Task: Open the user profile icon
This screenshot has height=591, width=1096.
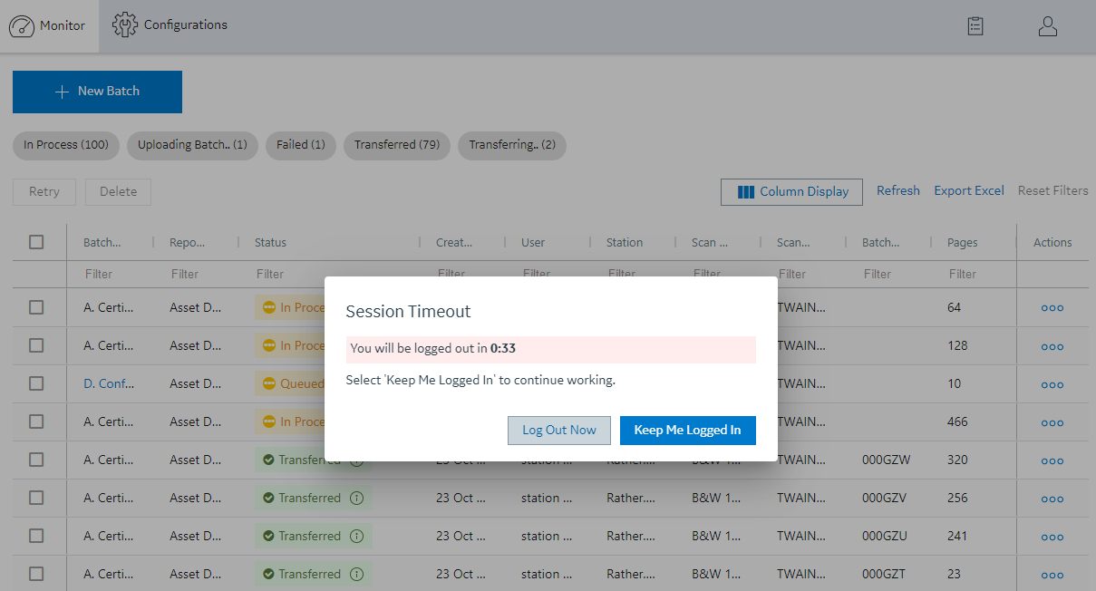Action: [1048, 26]
